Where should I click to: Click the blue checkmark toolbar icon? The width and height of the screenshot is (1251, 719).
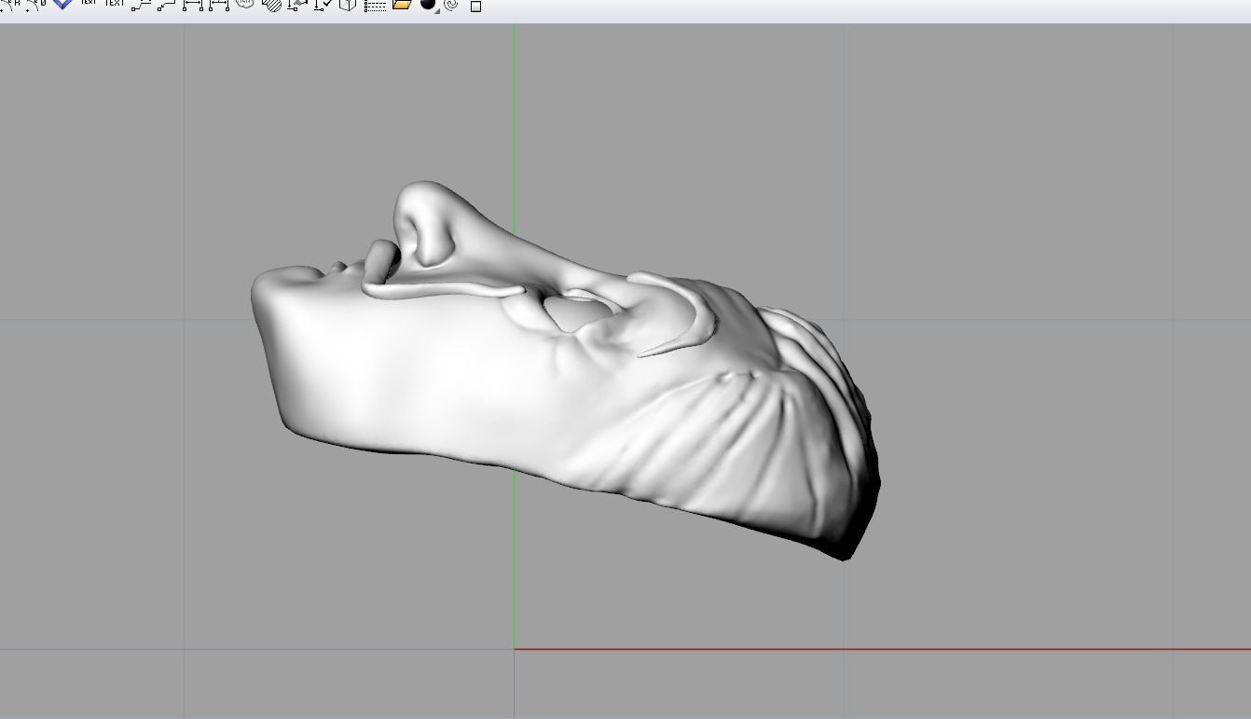[62, 4]
